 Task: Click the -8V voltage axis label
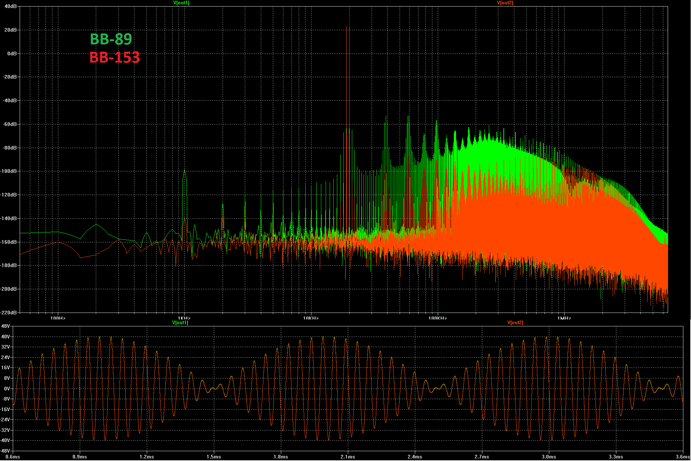[6, 399]
